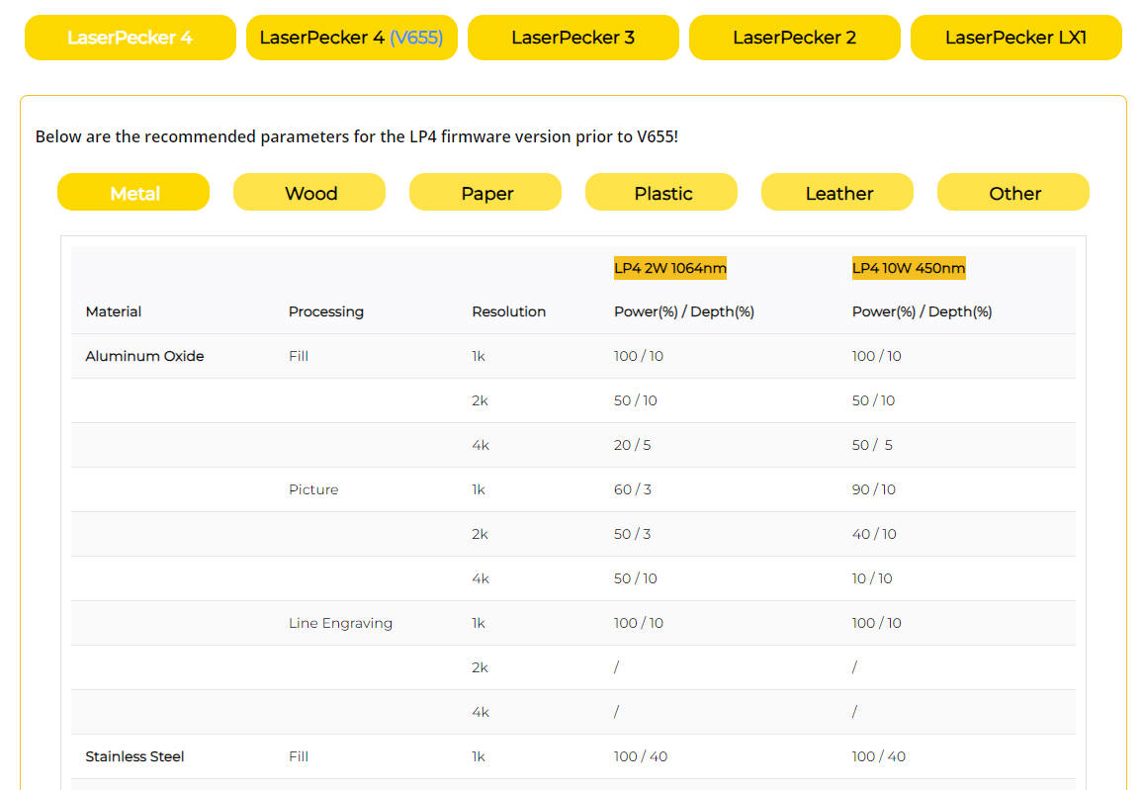Click the Processing column header
Screen dimensions: 1143x790
point(325,311)
